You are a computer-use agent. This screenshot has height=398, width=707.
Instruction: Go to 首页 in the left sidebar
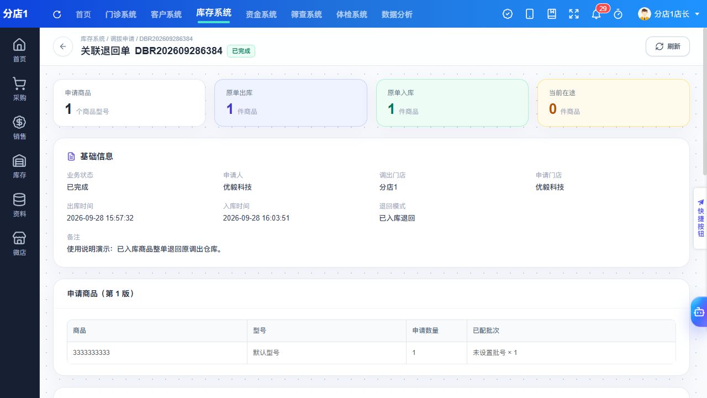click(19, 50)
